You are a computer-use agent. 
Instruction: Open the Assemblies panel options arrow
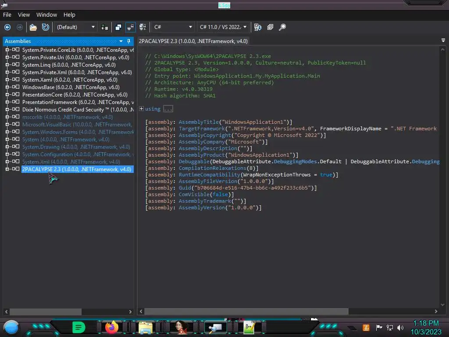tap(121, 41)
